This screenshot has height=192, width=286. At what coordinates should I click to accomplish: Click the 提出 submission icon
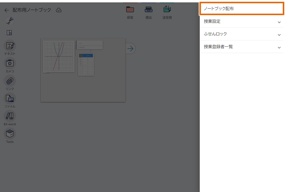coord(149,10)
